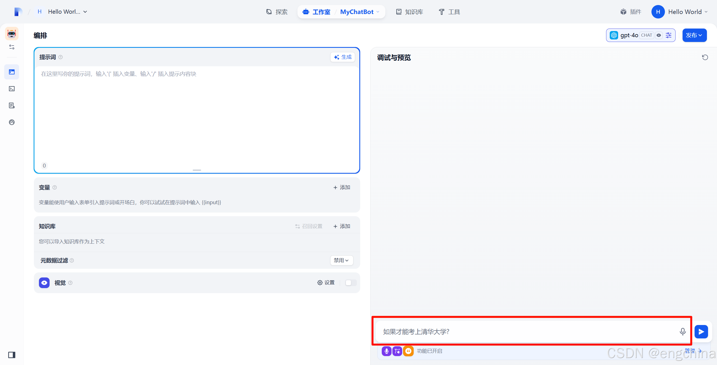Click the restart conversation refresh icon
The image size is (717, 365).
[x=705, y=57]
